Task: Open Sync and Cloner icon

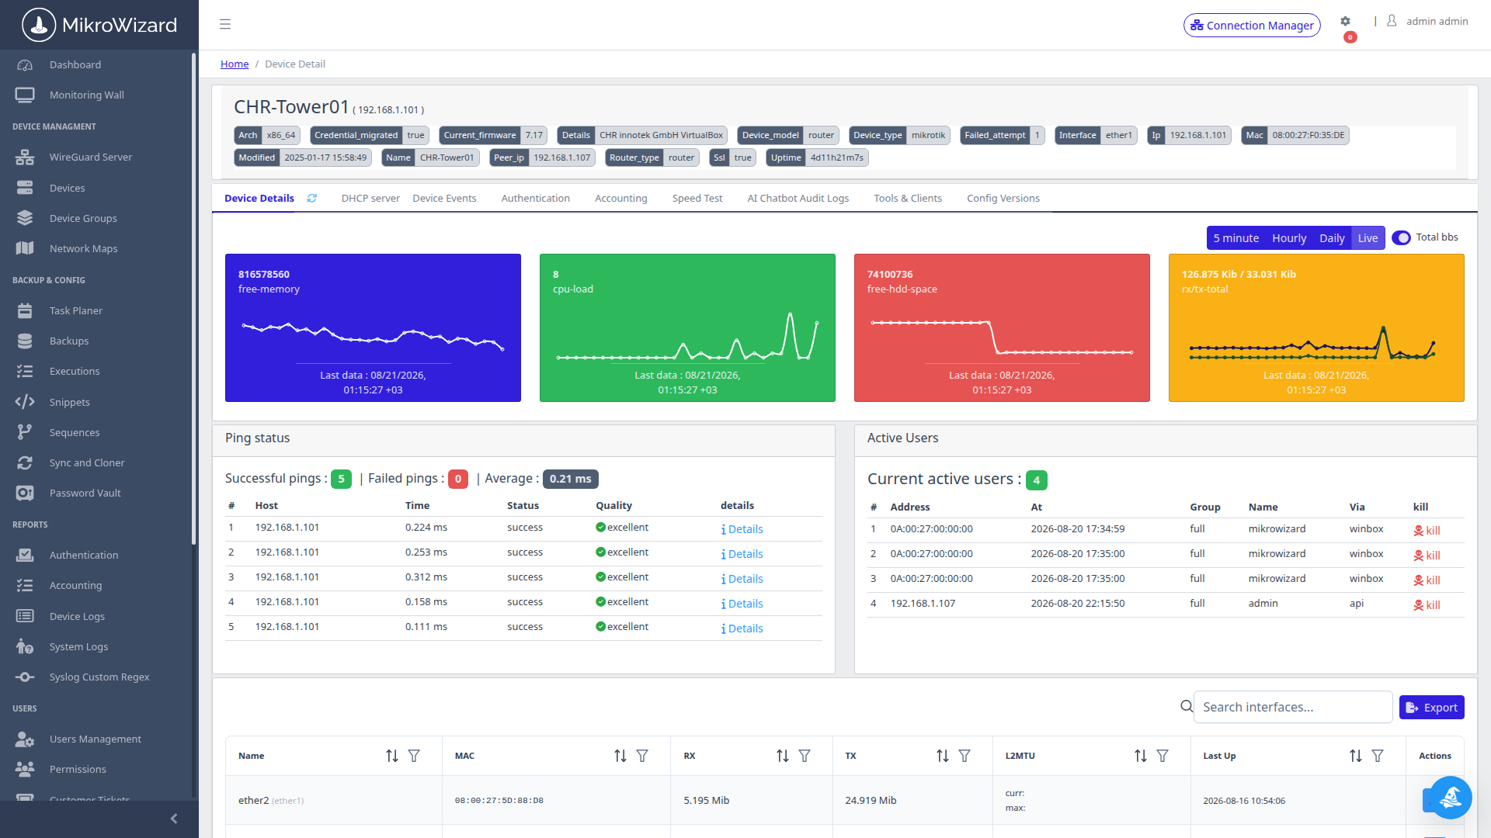Action: click(25, 462)
